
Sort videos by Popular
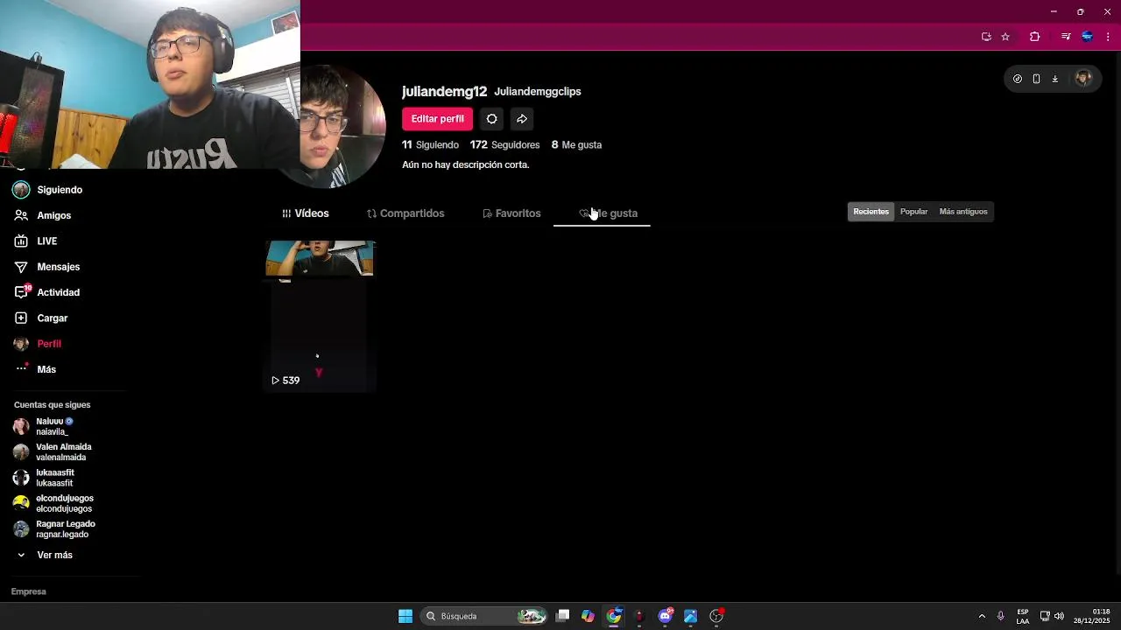pos(913,212)
